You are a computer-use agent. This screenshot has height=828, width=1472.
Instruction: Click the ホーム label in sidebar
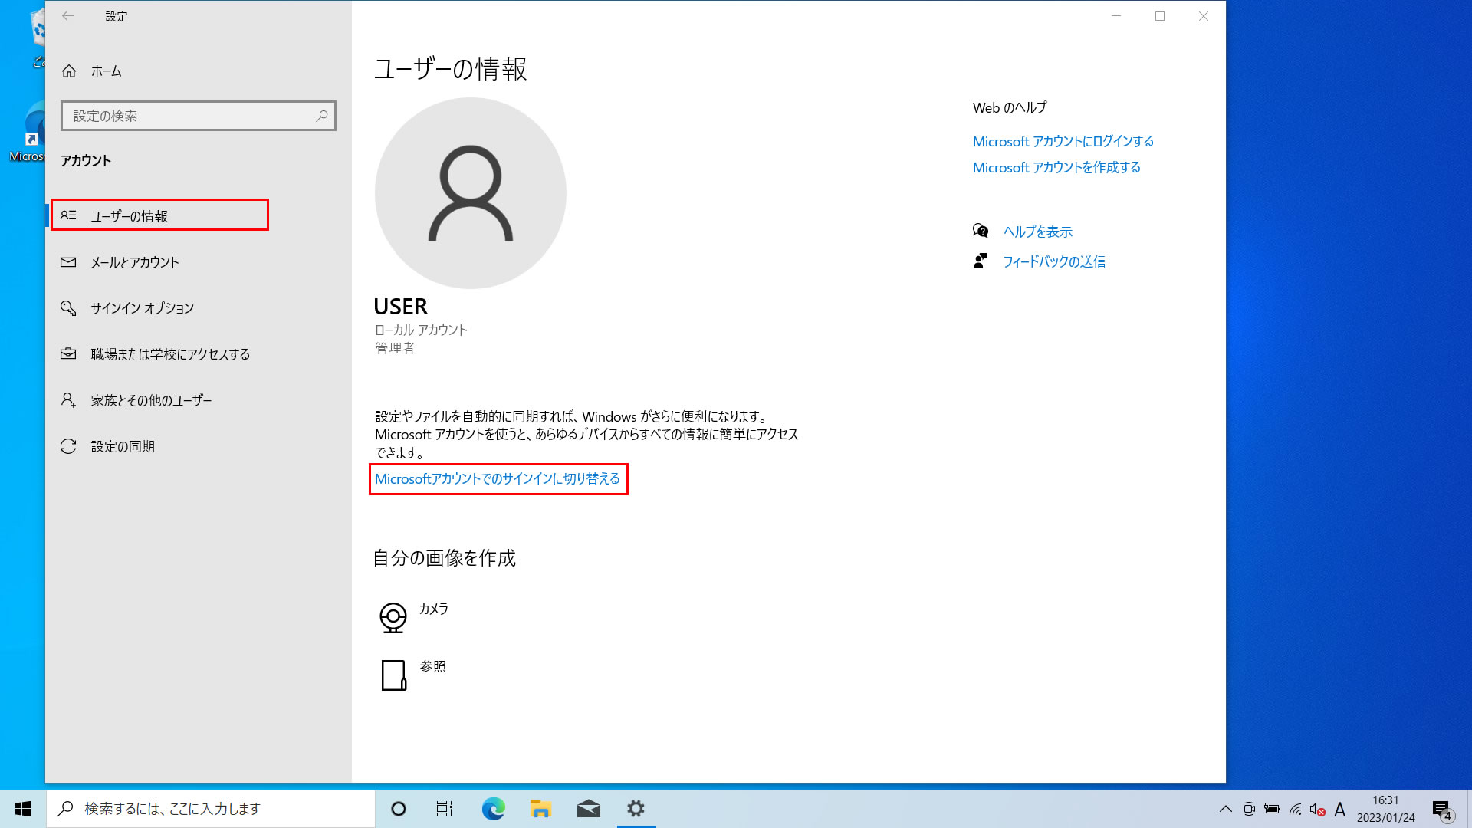point(107,71)
